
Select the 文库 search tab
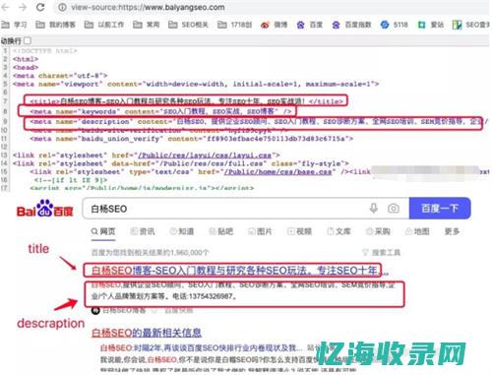(x=338, y=231)
